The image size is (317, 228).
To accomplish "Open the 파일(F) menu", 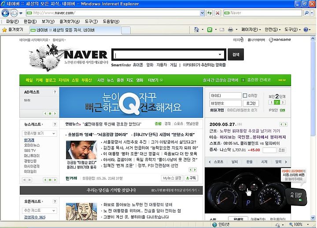I will 12,22.
